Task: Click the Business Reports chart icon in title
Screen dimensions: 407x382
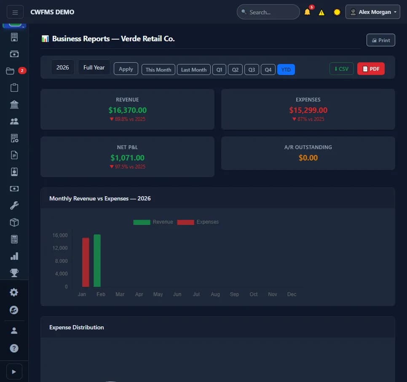Action: tap(45, 39)
